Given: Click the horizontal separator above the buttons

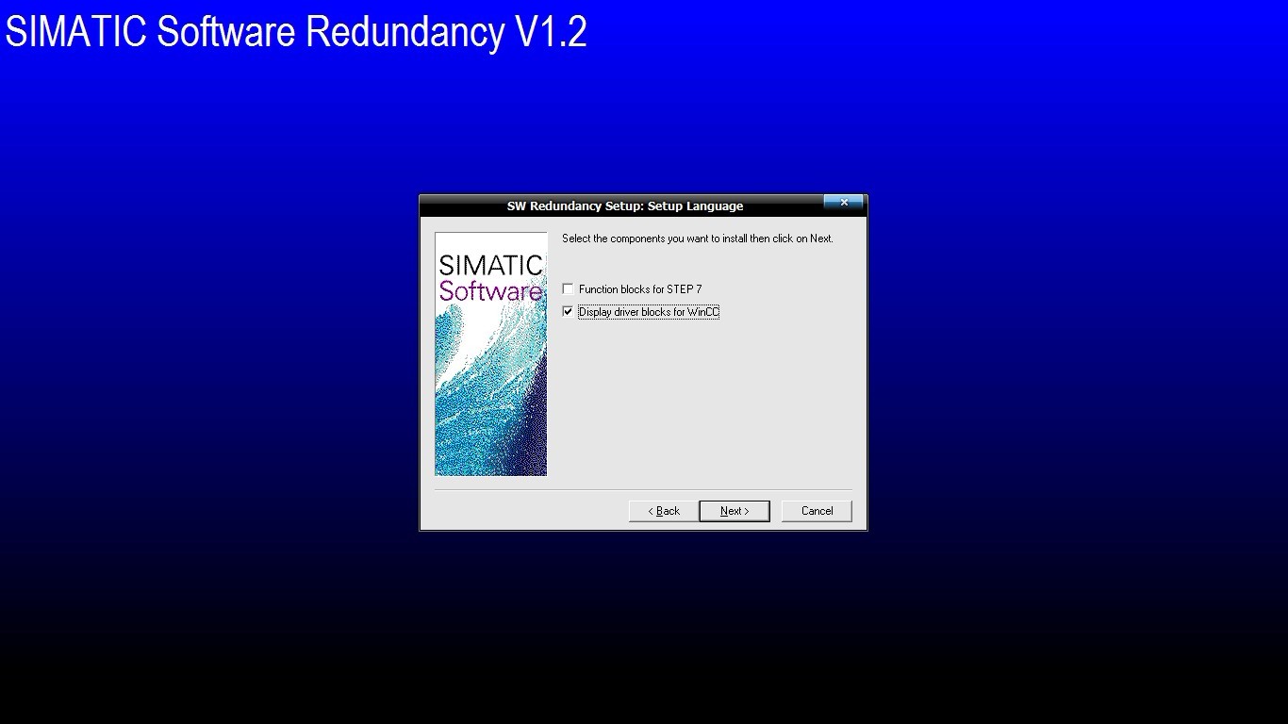Looking at the screenshot, I should 643,490.
